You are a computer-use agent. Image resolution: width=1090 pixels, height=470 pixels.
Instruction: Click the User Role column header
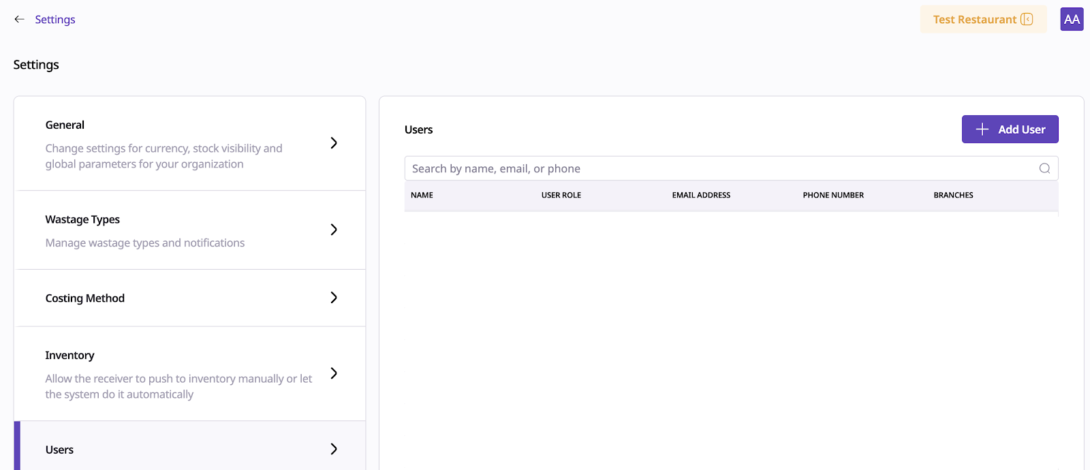561,195
